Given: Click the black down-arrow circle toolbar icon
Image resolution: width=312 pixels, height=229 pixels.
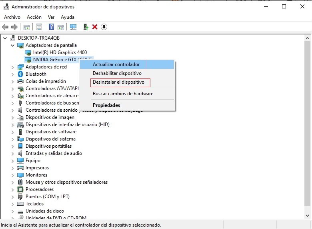Looking at the screenshot, I should tap(104, 27).
